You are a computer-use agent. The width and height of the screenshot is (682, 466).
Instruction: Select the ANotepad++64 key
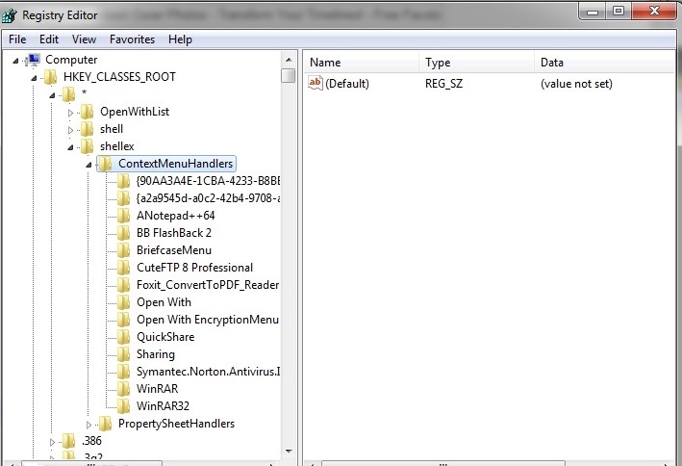click(175, 216)
